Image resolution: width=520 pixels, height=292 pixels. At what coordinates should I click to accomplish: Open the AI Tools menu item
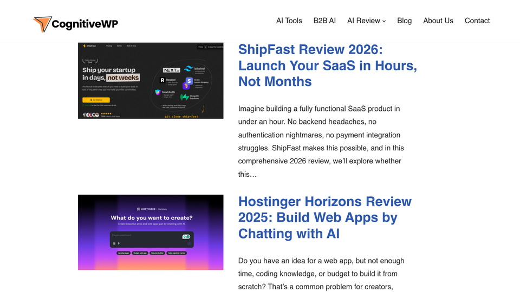coord(289,21)
